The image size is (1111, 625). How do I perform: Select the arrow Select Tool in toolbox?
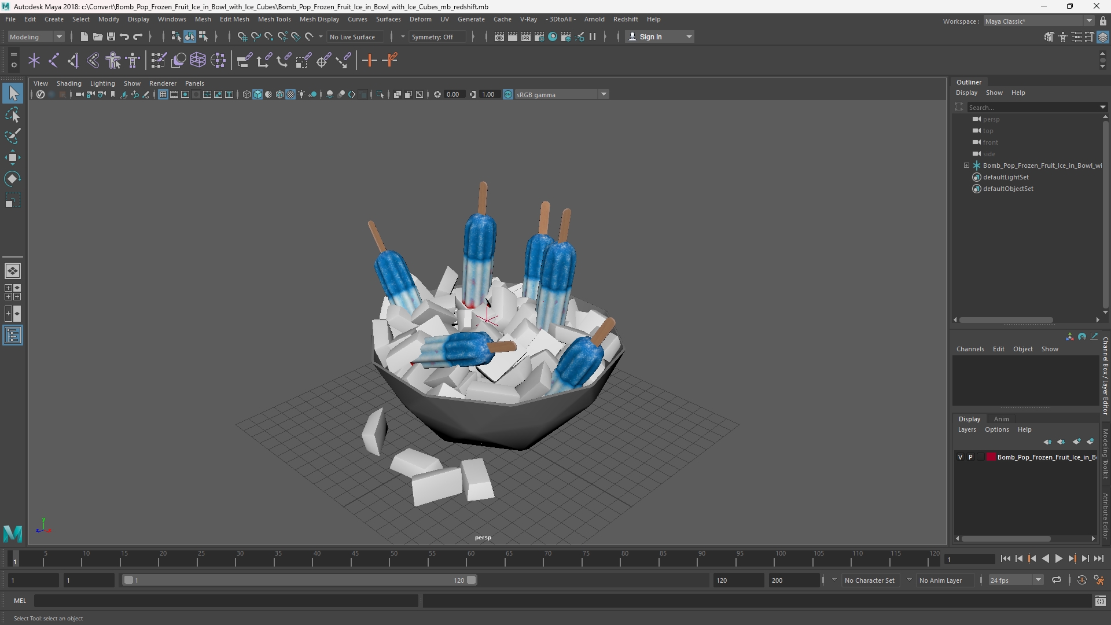click(x=13, y=93)
